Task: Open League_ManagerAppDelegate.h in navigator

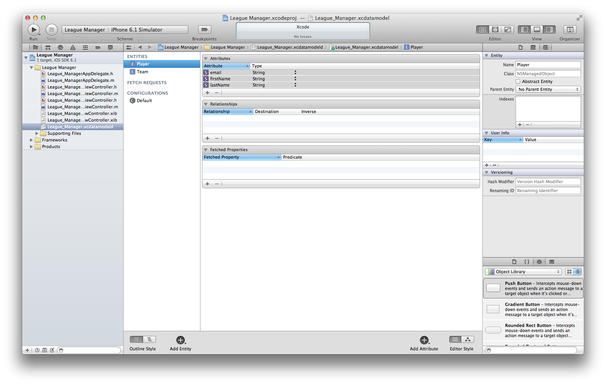Action: click(x=80, y=74)
